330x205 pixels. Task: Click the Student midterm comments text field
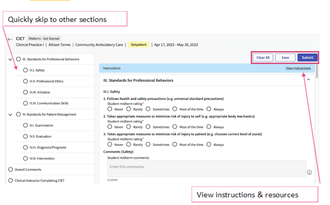[206, 168]
